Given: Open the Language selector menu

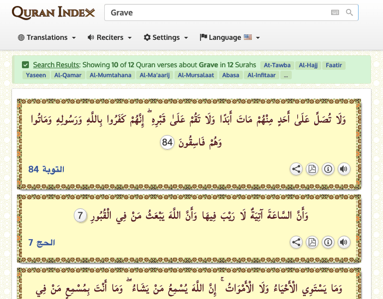Looking at the screenshot, I should pos(229,37).
